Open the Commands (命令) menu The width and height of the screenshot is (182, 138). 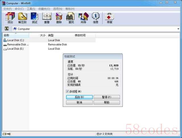19,9
